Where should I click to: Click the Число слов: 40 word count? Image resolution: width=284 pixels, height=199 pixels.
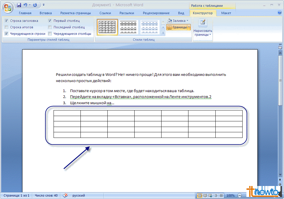point(46,195)
